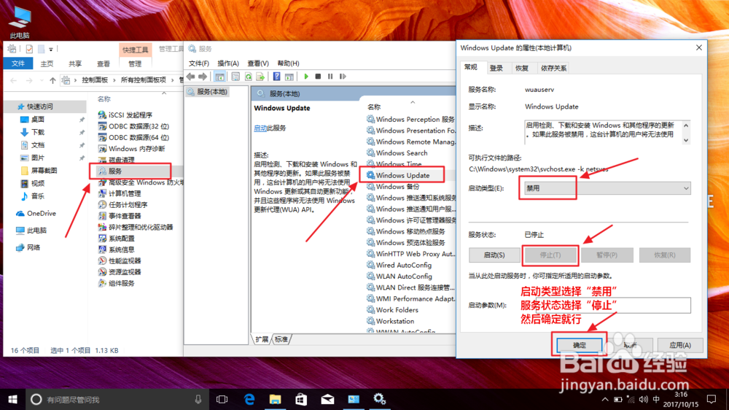Click the volume icon in system tray
Screen dimensions: 729x410
point(643,399)
